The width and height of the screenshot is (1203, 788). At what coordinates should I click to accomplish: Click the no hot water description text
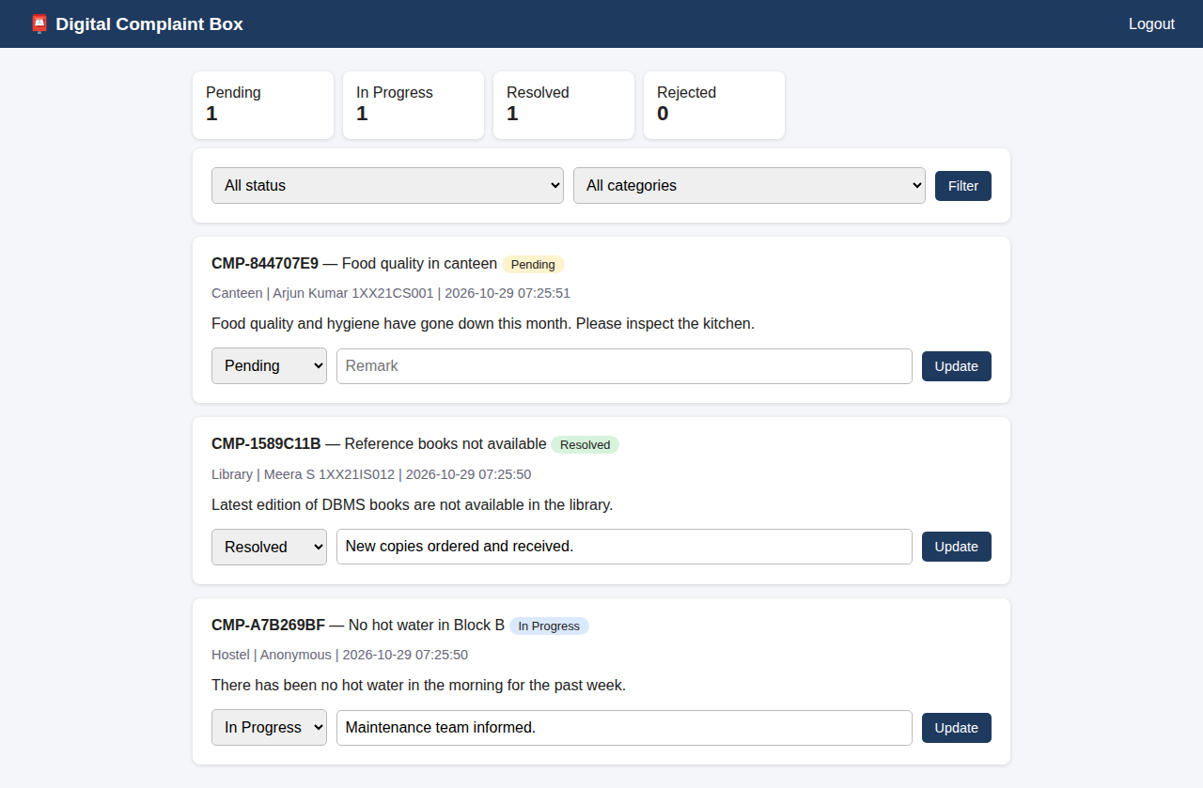tap(418, 686)
